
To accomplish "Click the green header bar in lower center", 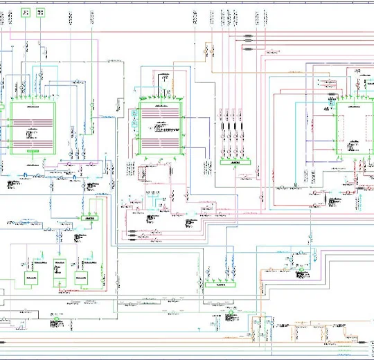I will coord(220,285).
